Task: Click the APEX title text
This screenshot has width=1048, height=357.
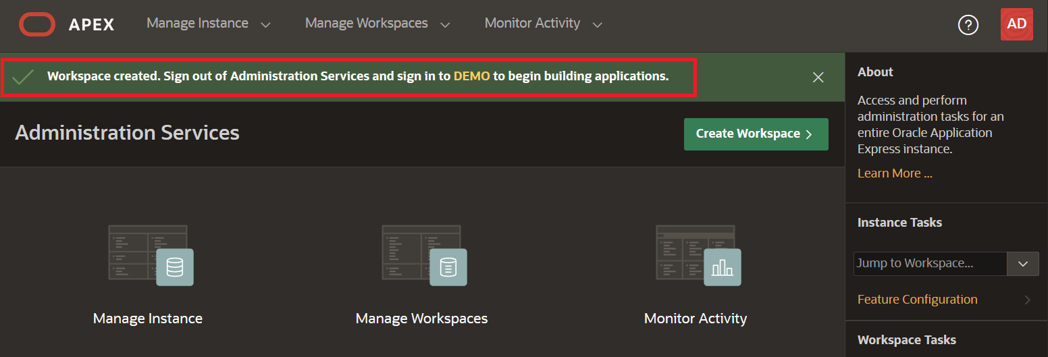Action: click(x=91, y=25)
